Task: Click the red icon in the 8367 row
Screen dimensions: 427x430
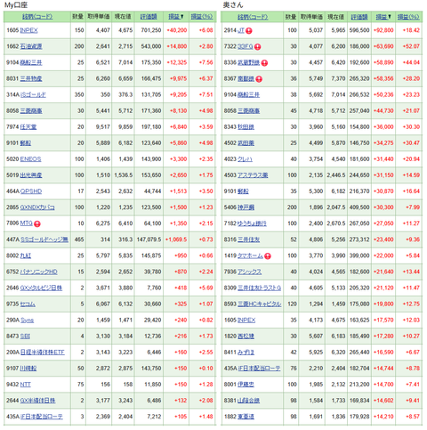Action: point(259,79)
